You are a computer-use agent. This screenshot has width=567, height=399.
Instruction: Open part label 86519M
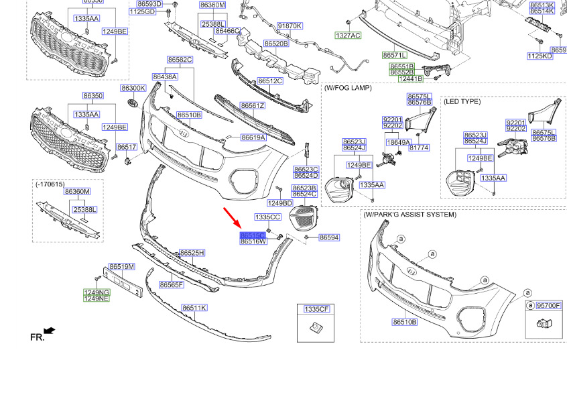click(121, 267)
